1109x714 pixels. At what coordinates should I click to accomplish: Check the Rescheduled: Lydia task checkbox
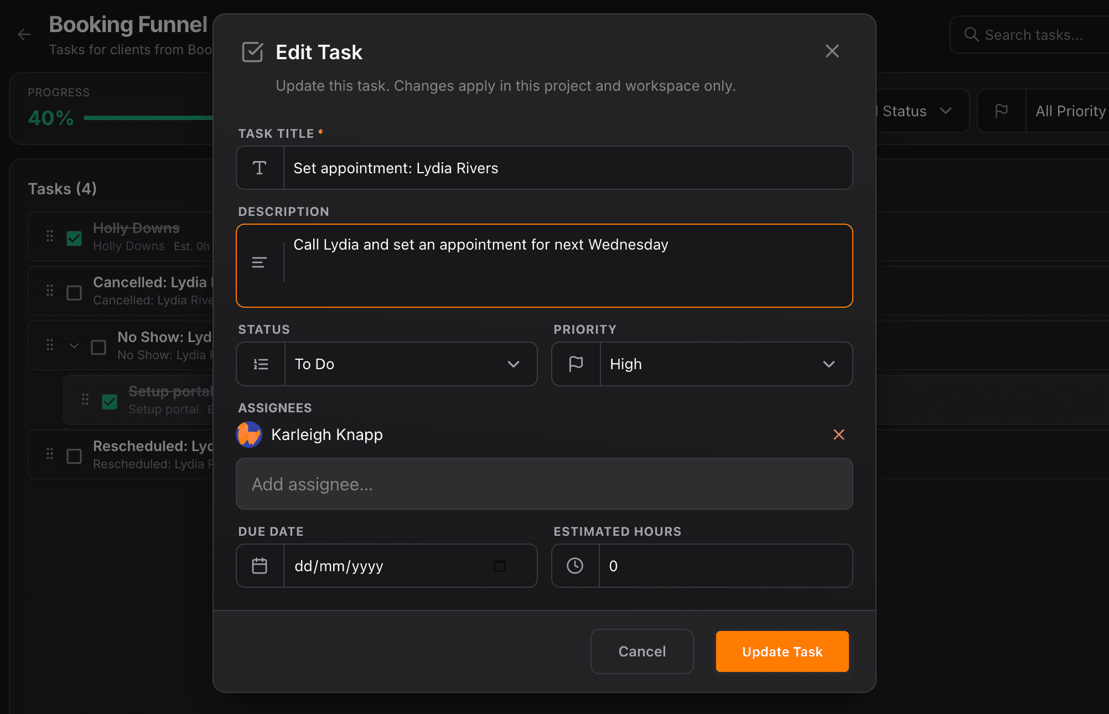(74, 456)
